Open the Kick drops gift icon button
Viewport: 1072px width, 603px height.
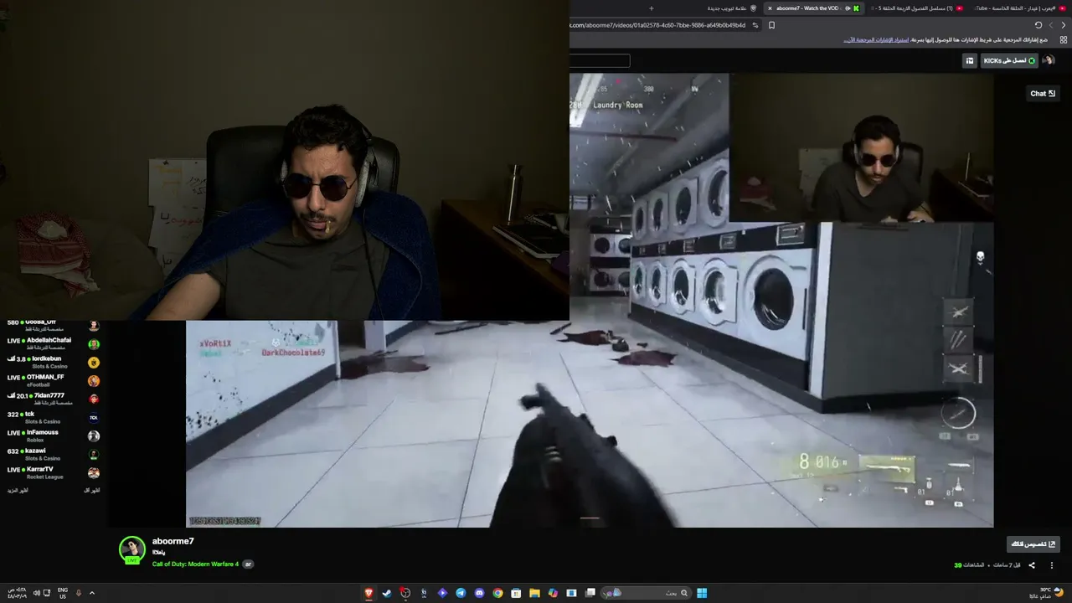click(970, 60)
